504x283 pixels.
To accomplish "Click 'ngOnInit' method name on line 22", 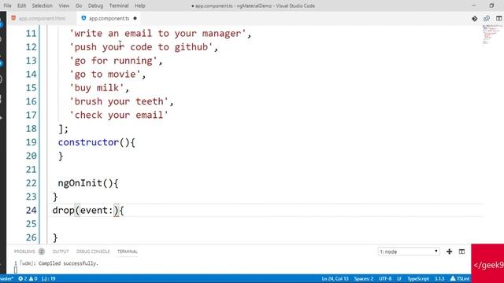I will point(80,183).
